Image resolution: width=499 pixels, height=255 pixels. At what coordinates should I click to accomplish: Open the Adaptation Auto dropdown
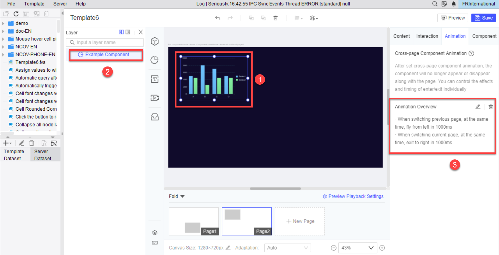(287, 248)
